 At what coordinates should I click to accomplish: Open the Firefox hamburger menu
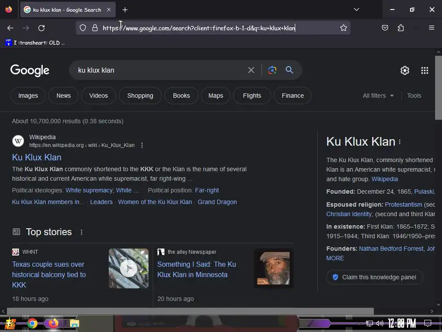coord(431,28)
